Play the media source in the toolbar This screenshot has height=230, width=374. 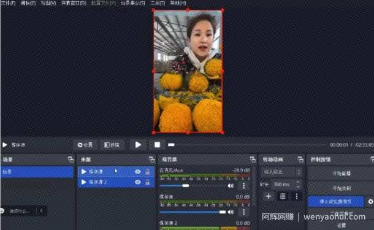(x=138, y=145)
